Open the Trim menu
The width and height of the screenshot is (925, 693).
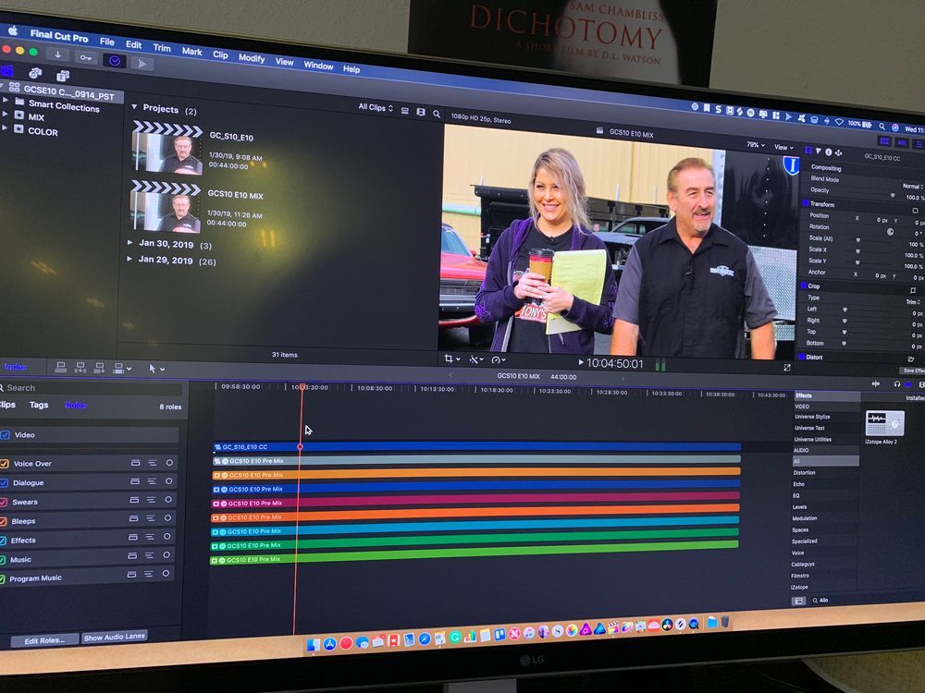[x=162, y=48]
